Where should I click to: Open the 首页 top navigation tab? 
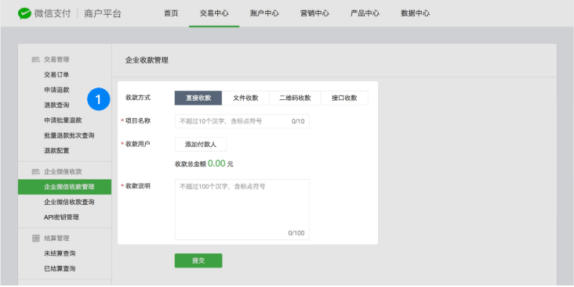171,13
